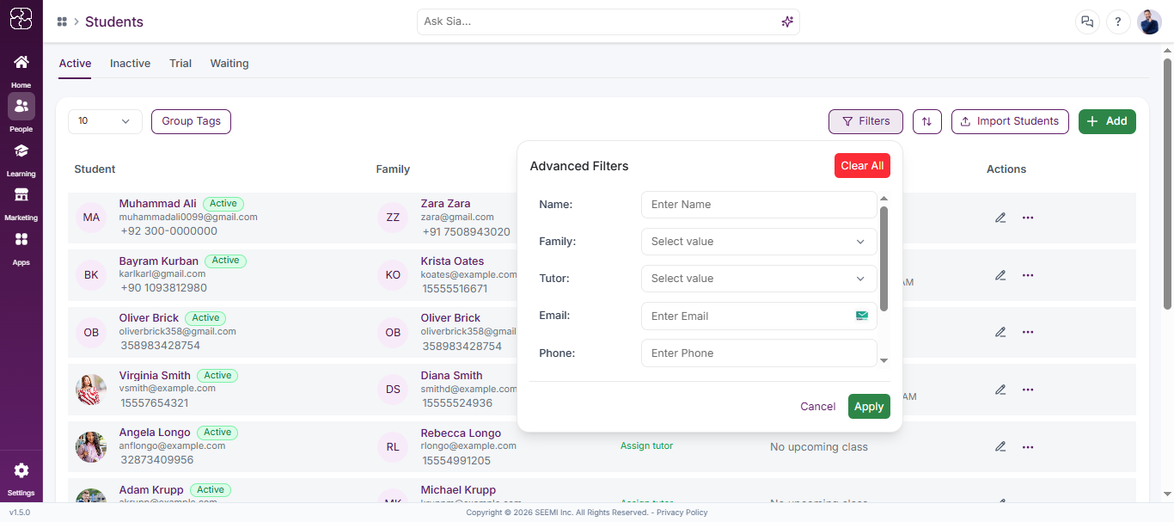Open more actions for Muhammad Ali

click(1028, 218)
